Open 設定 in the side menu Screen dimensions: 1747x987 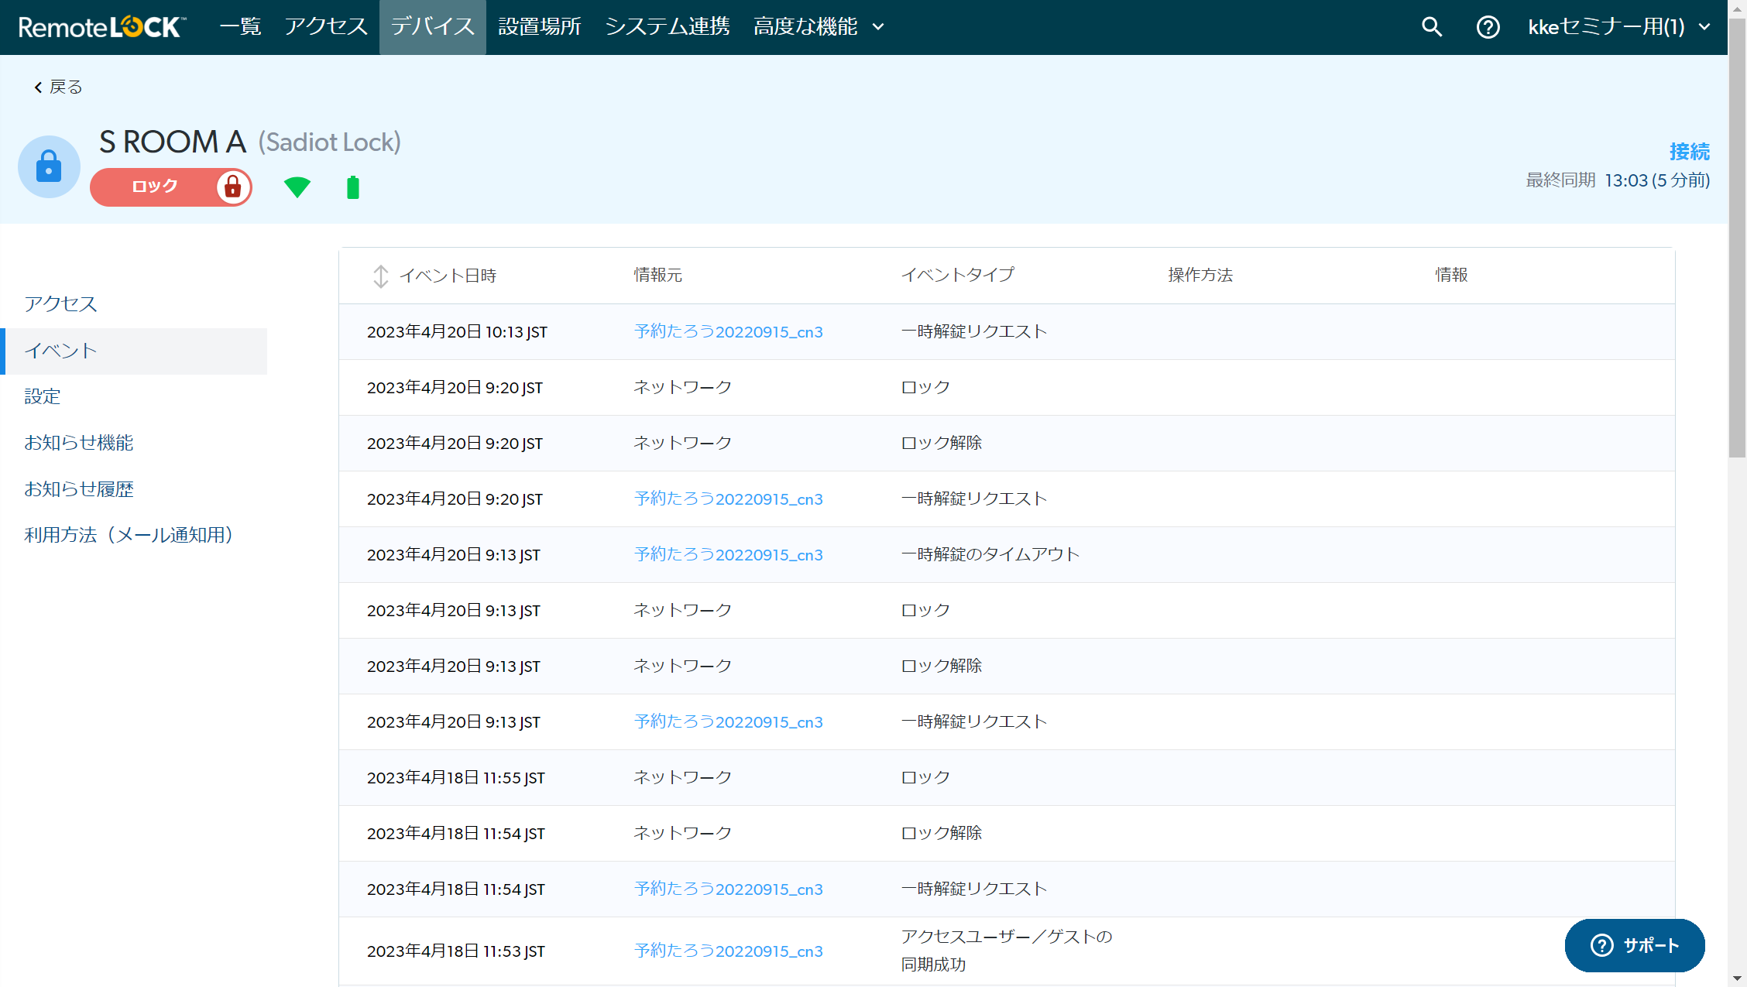(x=42, y=396)
